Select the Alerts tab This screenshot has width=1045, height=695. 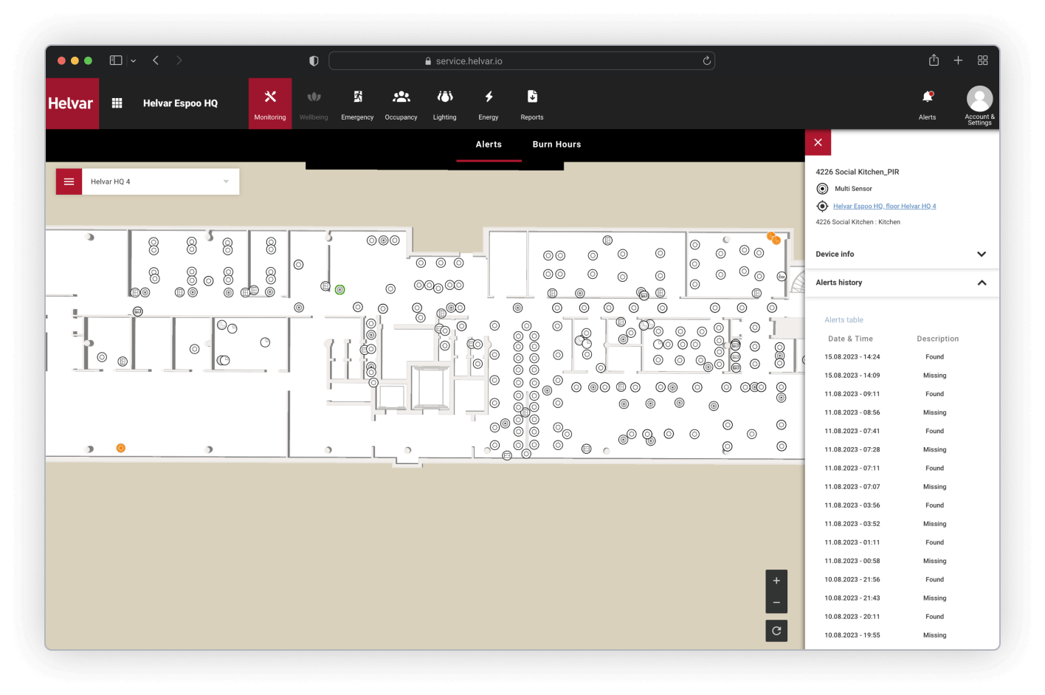coord(489,145)
